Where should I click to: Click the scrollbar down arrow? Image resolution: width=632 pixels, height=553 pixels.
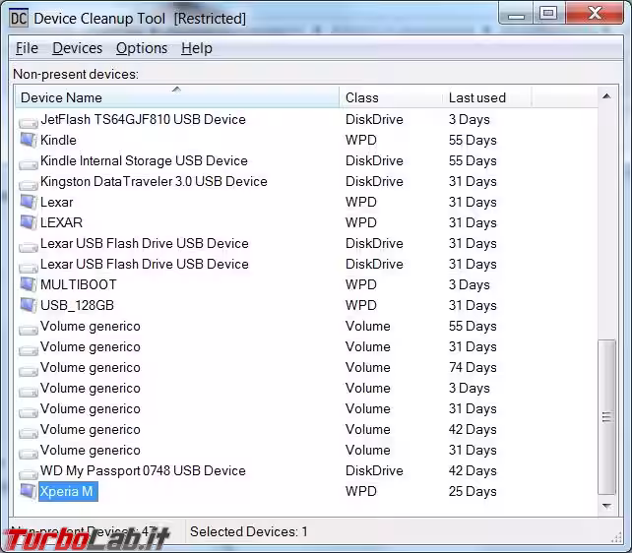607,506
